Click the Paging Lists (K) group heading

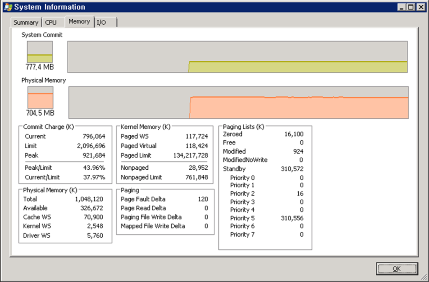(243, 127)
